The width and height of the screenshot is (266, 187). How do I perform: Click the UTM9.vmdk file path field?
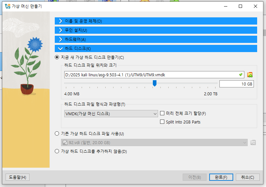pos(154,75)
